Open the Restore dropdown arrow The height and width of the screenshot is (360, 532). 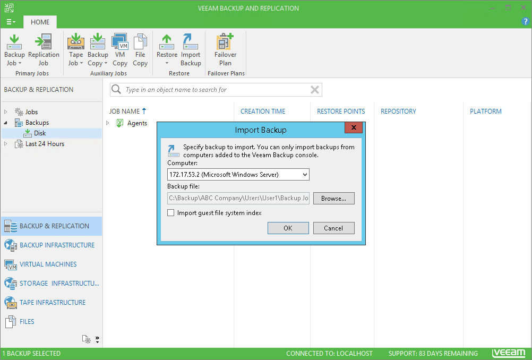167,63
